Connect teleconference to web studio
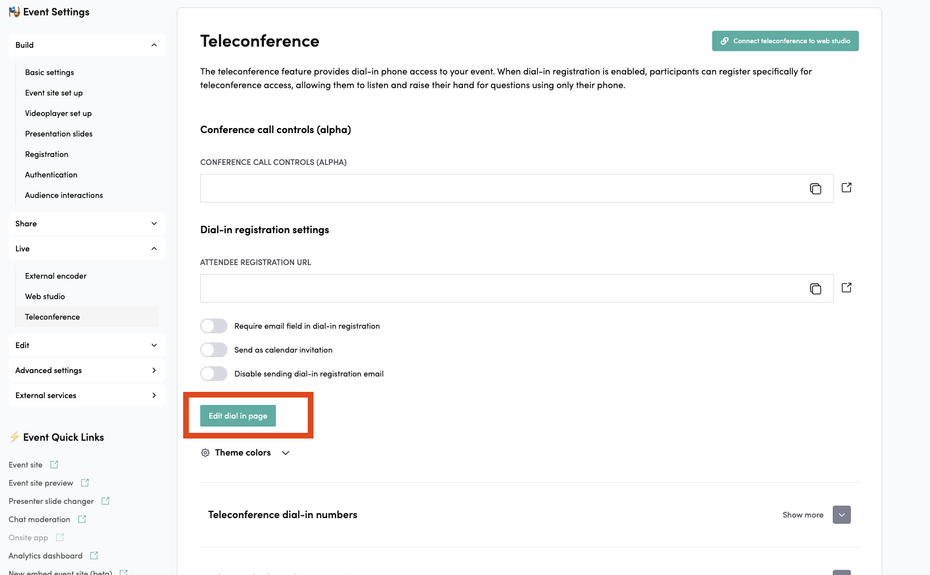Viewport: 930px width, 575px height. 785,41
